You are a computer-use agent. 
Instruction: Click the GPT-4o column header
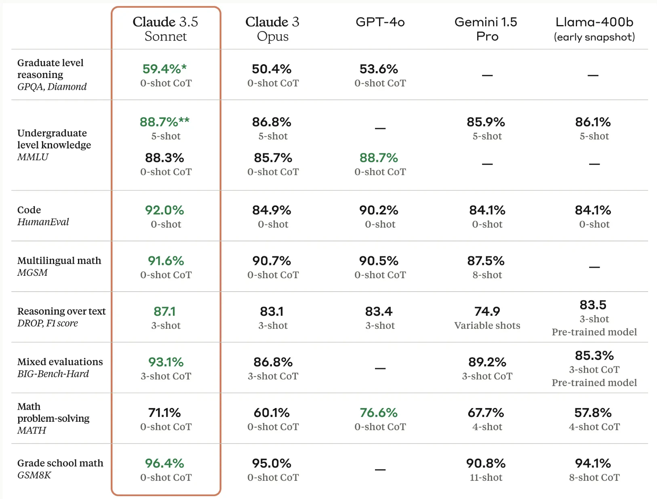click(x=380, y=22)
